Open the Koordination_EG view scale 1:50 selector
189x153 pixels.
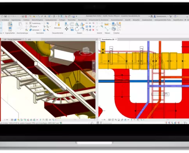103,120
